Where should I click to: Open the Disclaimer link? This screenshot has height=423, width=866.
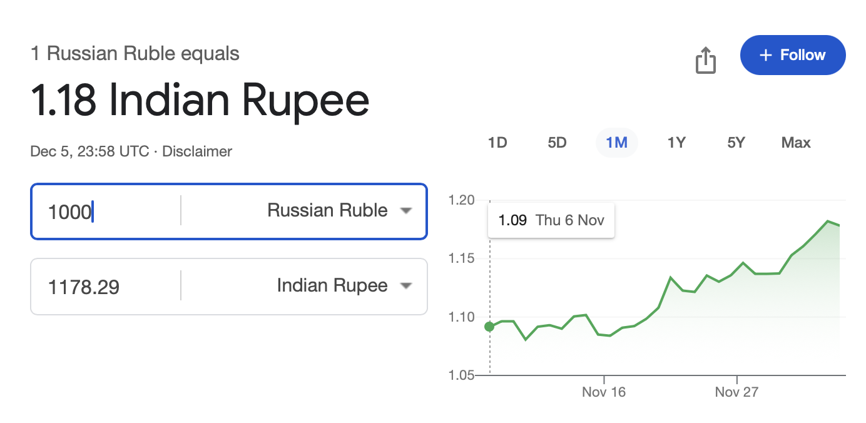tap(197, 151)
